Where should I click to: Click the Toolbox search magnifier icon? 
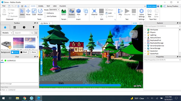(x=32, y=33)
